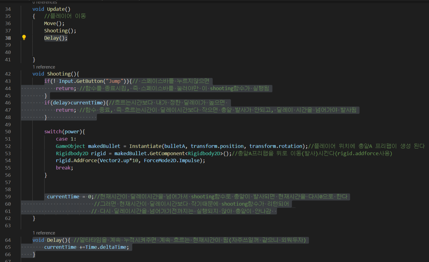Click the 'bulletA' argument

point(175,146)
